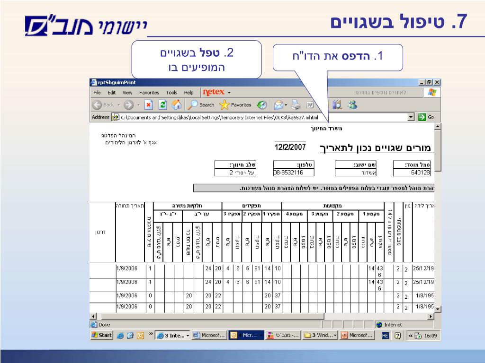
Task: Open the History clock icon
Action: [262, 105]
